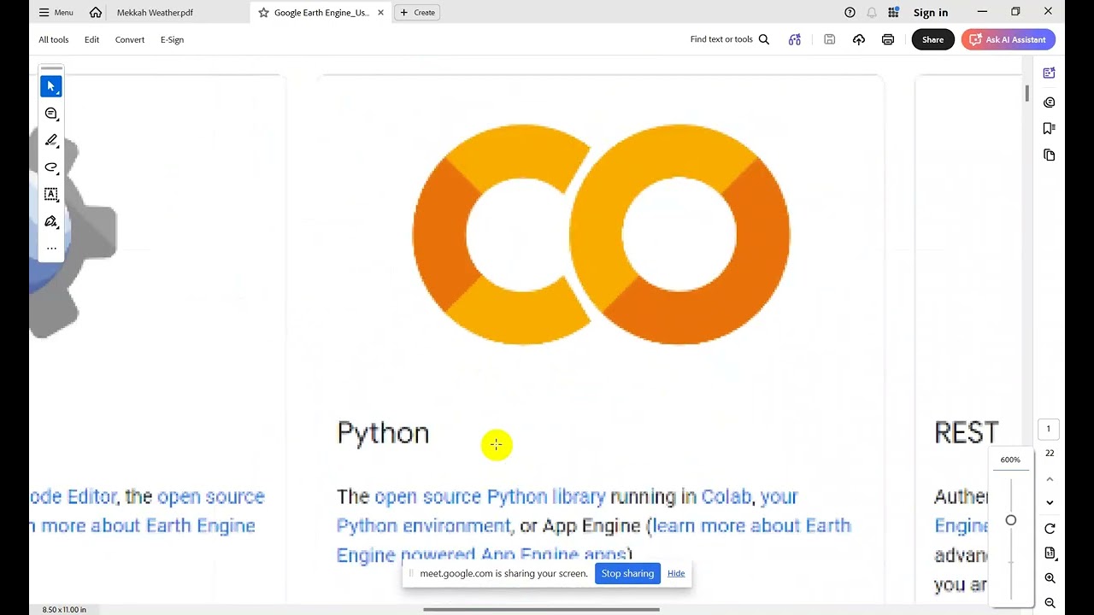Open the hamburger Menu
The height and width of the screenshot is (615, 1094).
click(x=56, y=13)
